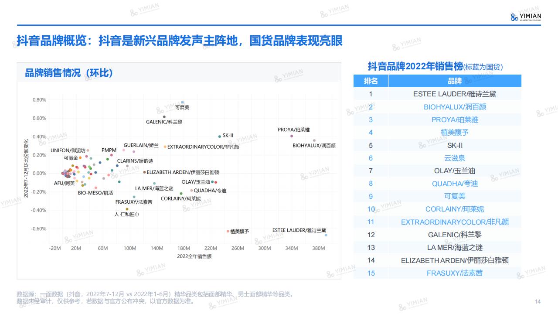Click rank number 15 in table
This screenshot has height=314, width=558.
[371, 273]
